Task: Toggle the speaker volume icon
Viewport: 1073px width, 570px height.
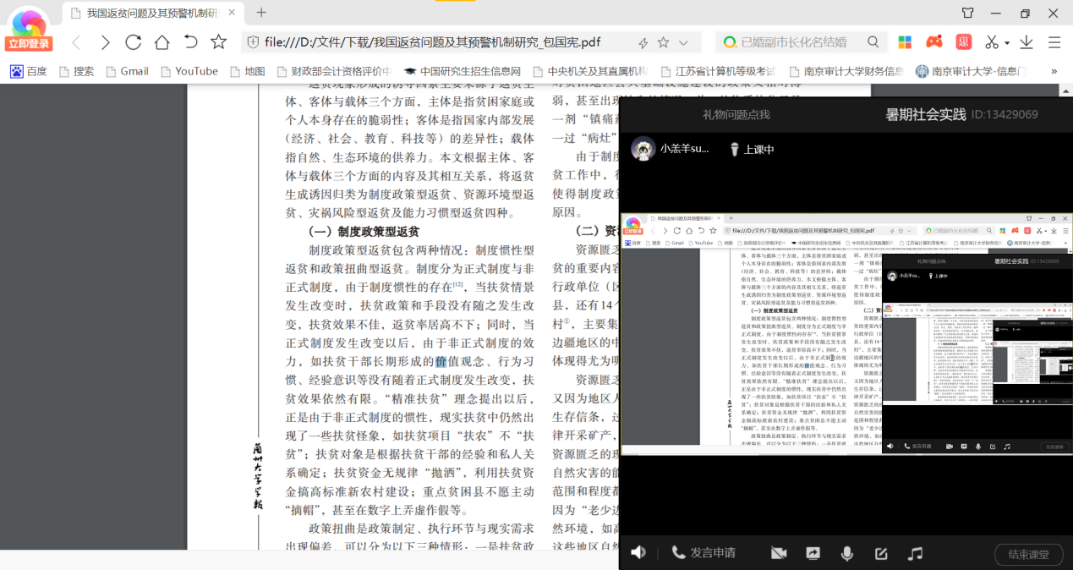Action: click(638, 552)
